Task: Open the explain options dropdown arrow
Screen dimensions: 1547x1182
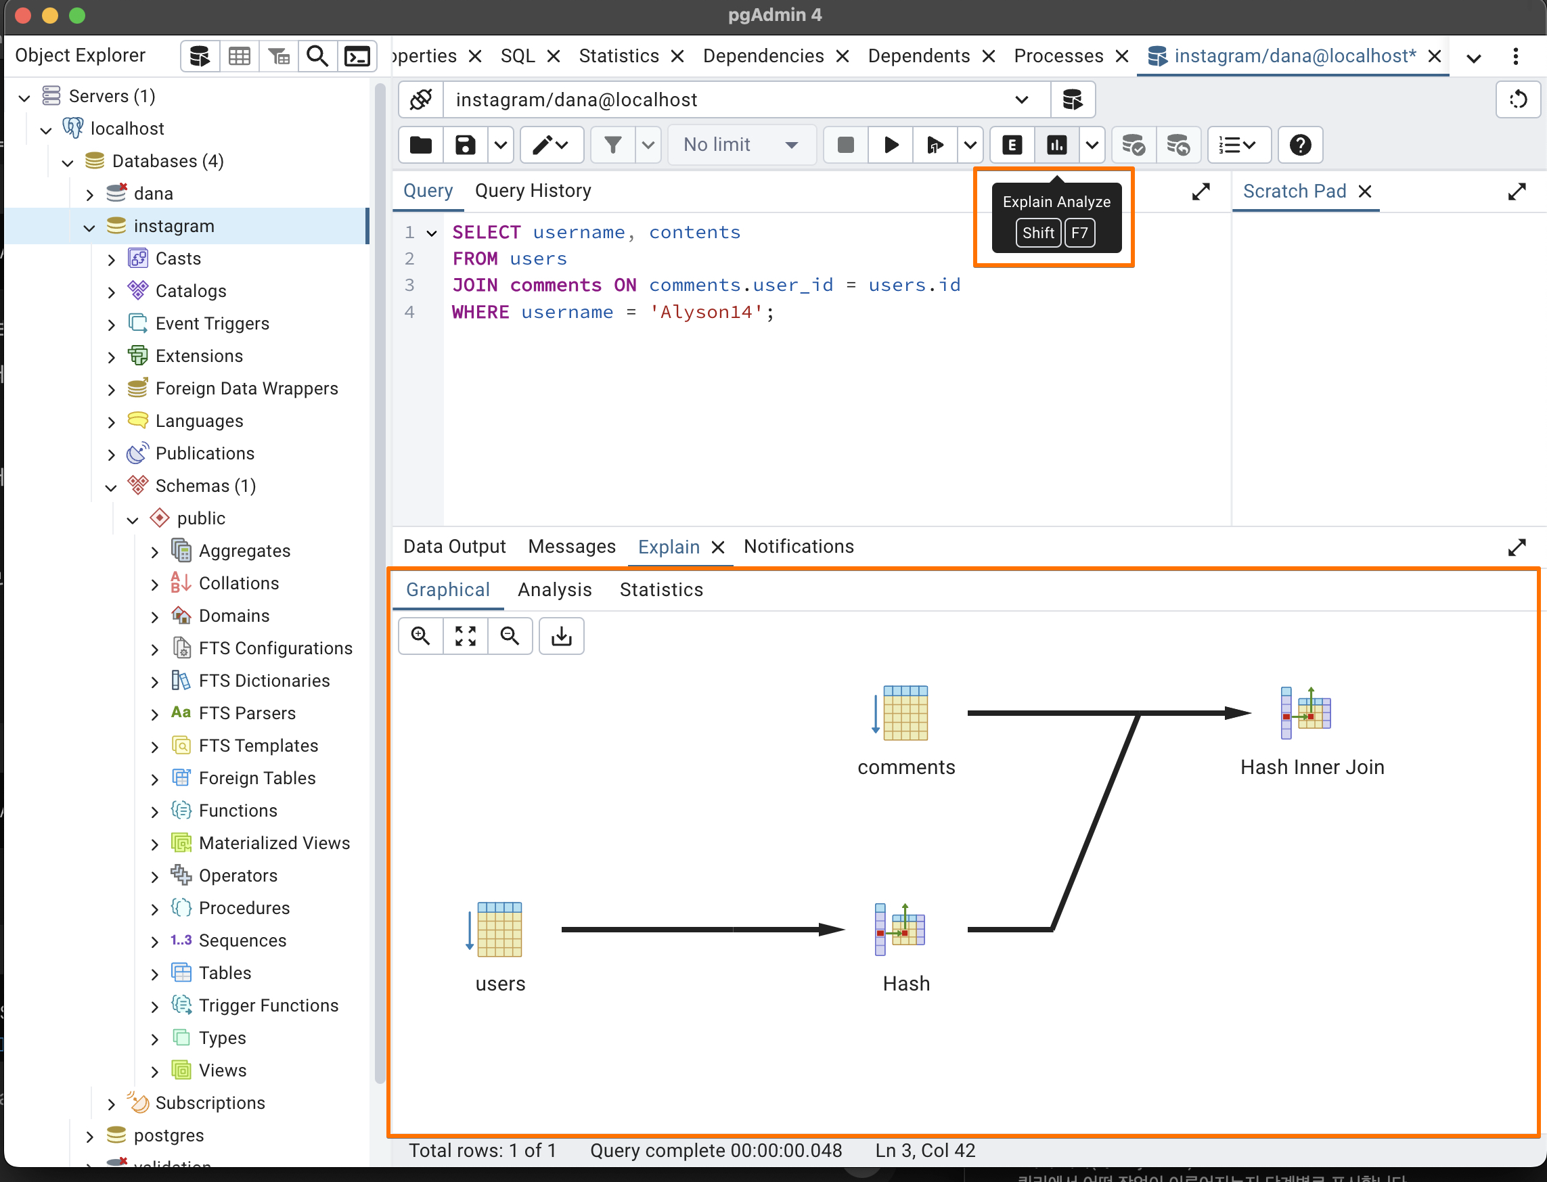Action: coord(1092,145)
